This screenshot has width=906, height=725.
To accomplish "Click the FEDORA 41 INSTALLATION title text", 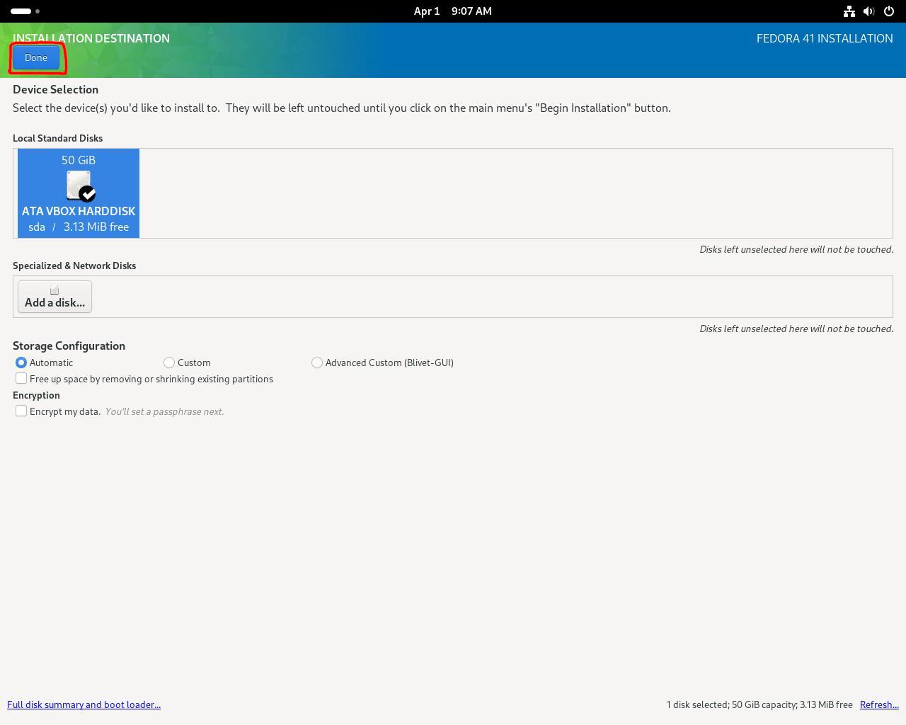I will 825,38.
